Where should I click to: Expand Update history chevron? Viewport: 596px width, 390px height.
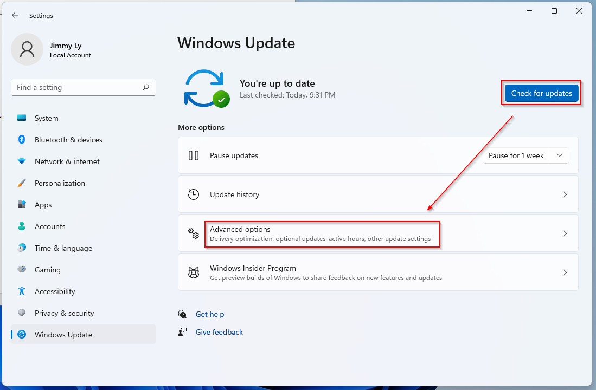click(x=565, y=194)
